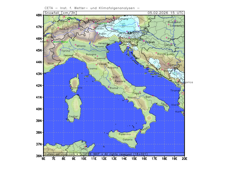Click the Podgorica city label
228x171 pixels.
186,82
